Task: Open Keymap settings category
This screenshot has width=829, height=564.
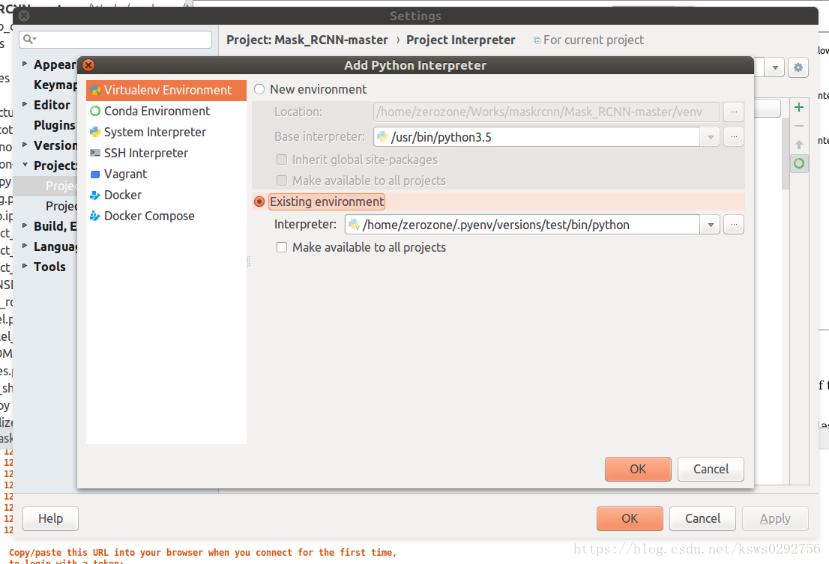Action: tap(55, 85)
